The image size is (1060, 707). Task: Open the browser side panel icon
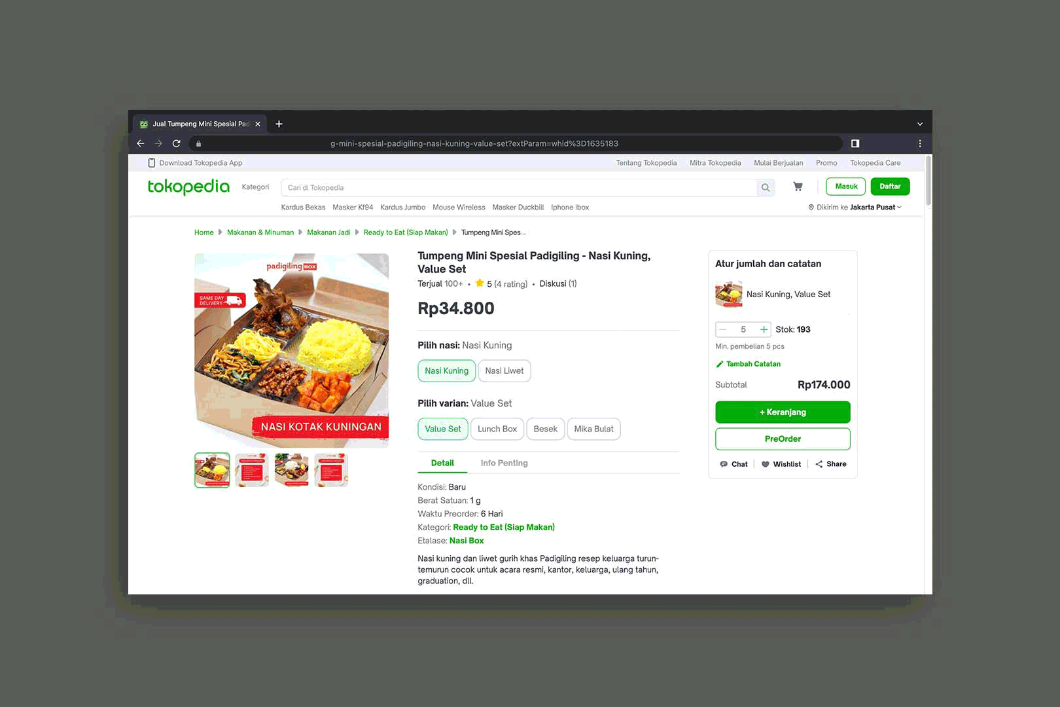(855, 143)
